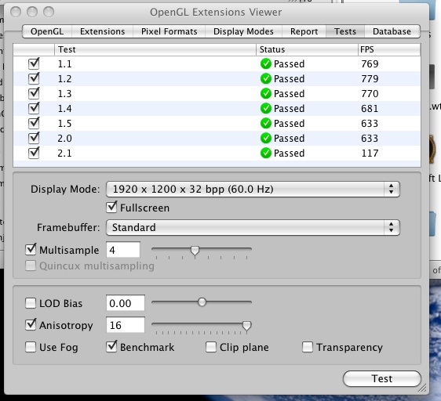Click the green passed icon for test 2.0
Viewport: 441px width, 401px height.
(x=265, y=138)
